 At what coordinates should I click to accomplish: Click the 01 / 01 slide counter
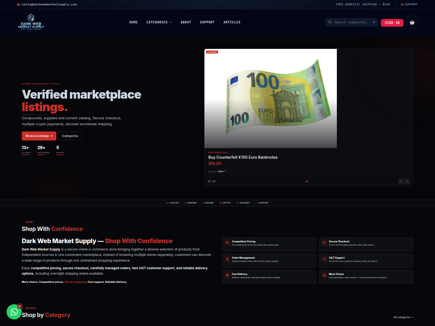212,181
